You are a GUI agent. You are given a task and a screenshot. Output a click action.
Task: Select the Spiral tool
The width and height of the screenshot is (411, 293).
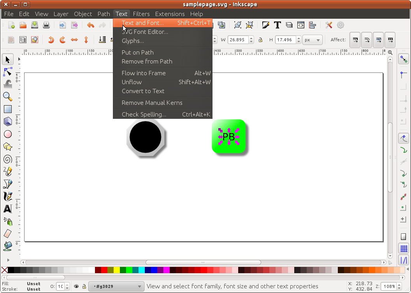(x=8, y=159)
